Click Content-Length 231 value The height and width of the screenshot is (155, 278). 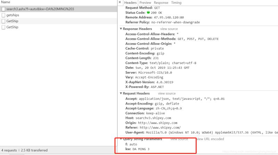click(156, 58)
